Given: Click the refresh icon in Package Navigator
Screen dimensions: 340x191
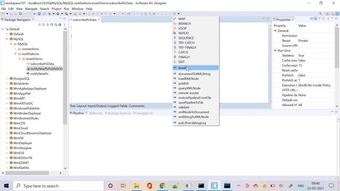Looking at the screenshot, I should pos(60,24).
